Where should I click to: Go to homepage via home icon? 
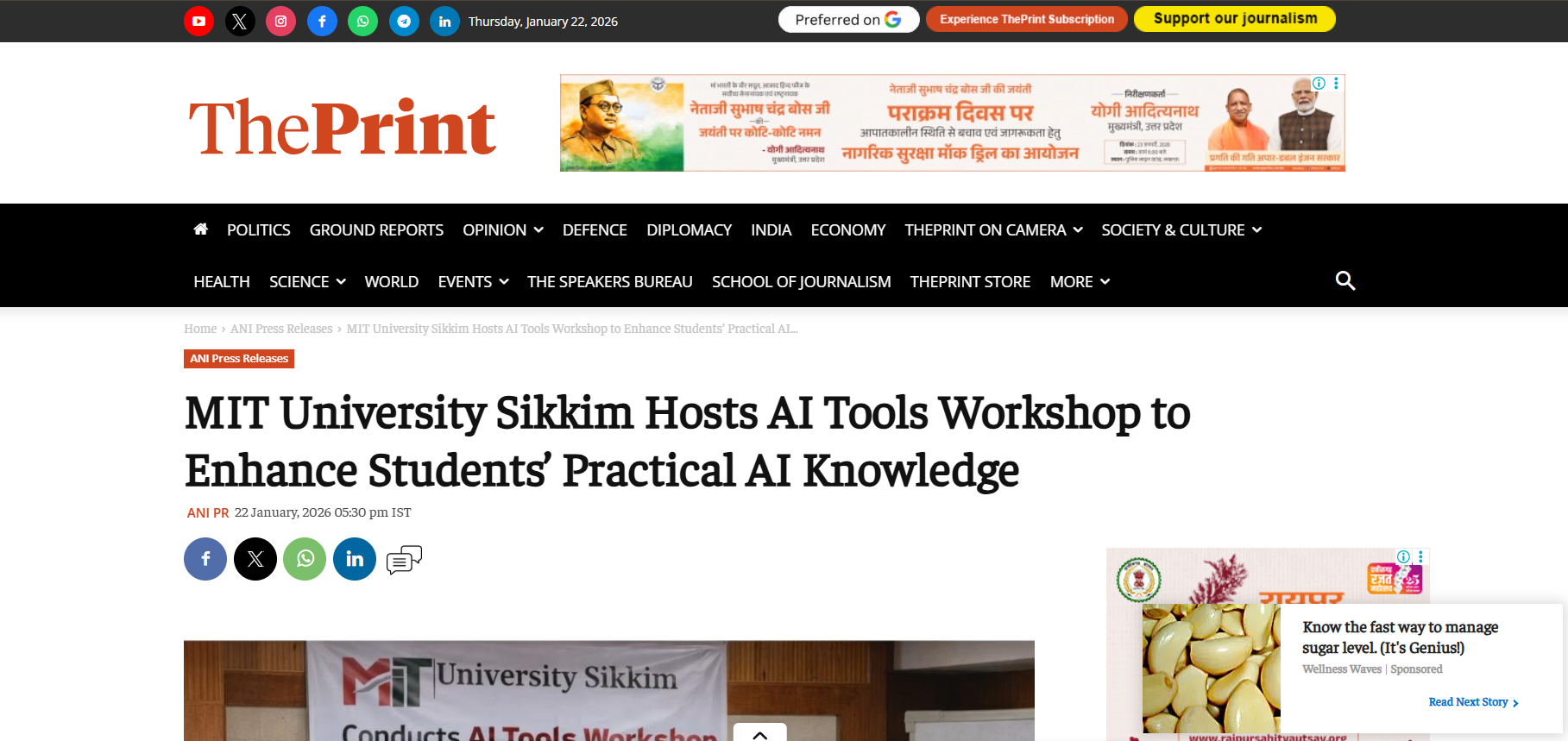click(201, 229)
